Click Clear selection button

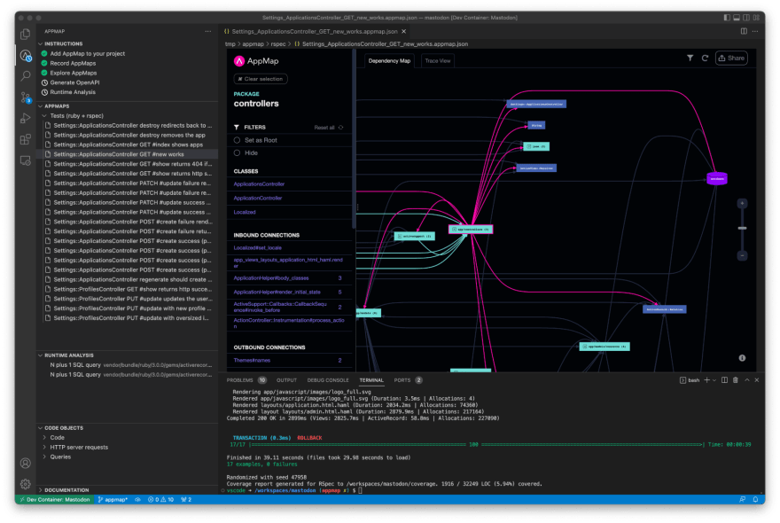click(261, 79)
